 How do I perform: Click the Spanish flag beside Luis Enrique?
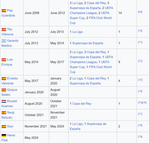coord(4,60)
